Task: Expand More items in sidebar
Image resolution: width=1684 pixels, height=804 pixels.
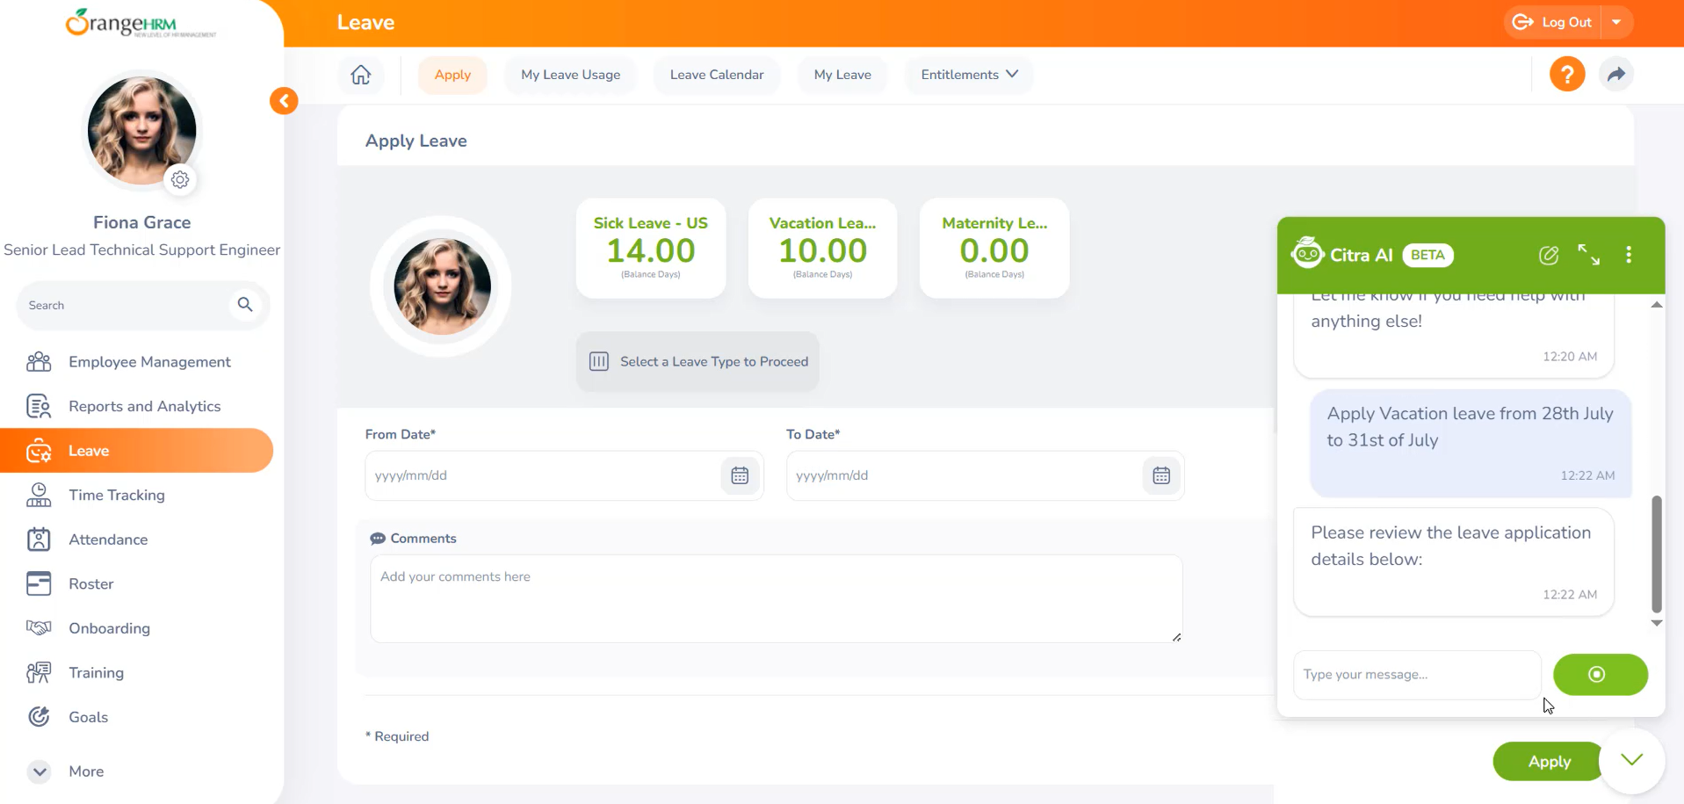Action: pyautogui.click(x=40, y=771)
